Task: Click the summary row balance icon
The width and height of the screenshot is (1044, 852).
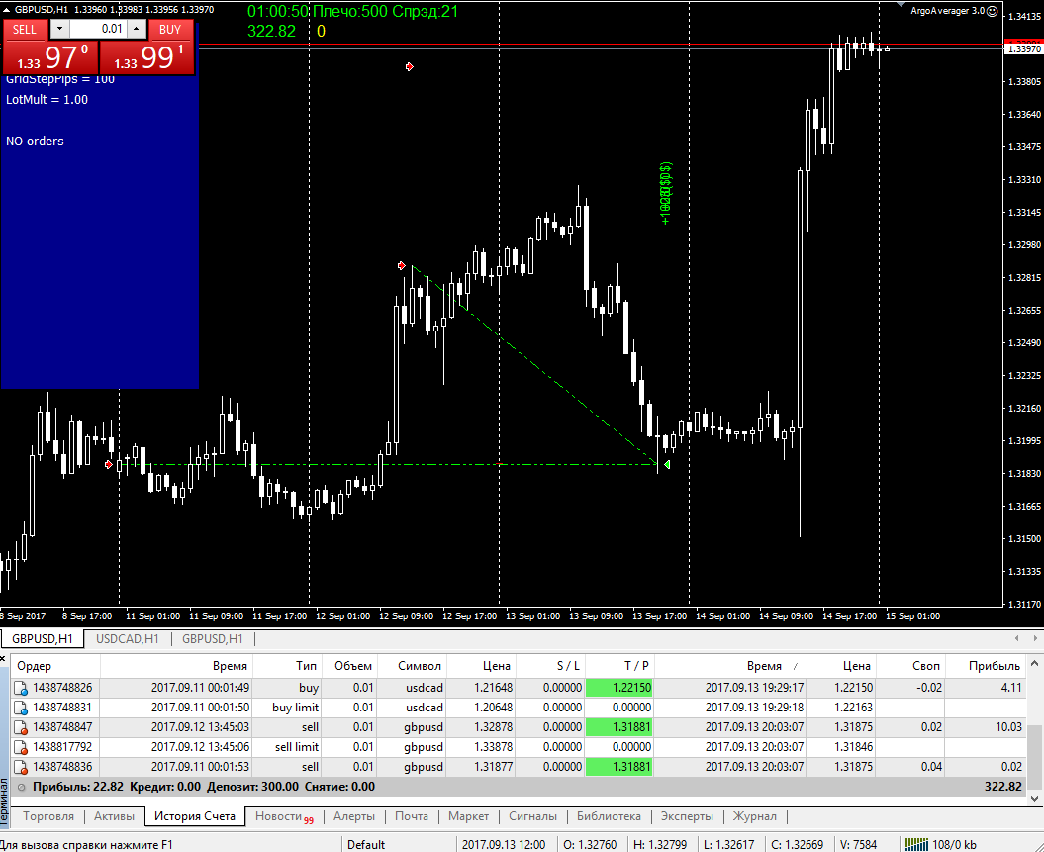Action: (22, 787)
